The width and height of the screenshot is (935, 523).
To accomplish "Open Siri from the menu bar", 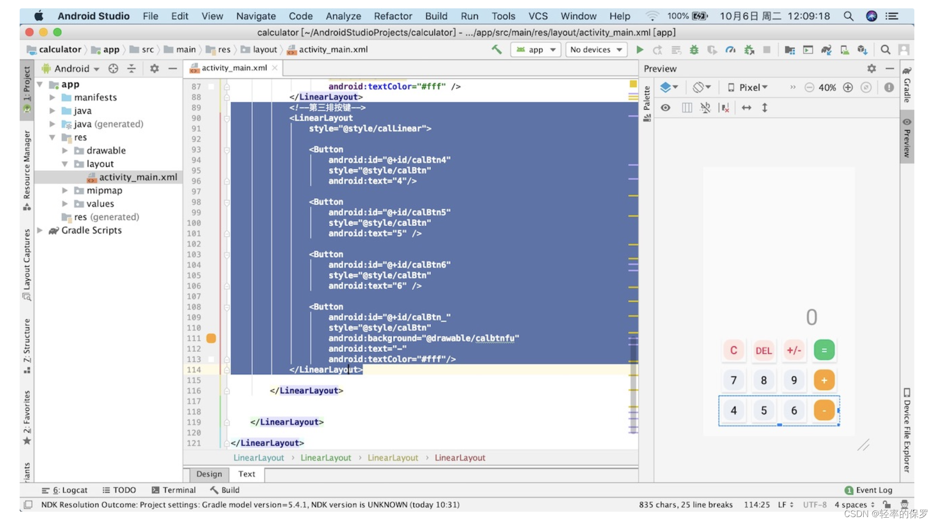I will 872,16.
